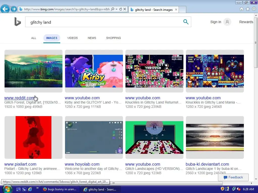
Task: Click the horizontal scrollbar thumb
Action: click(x=165, y=183)
